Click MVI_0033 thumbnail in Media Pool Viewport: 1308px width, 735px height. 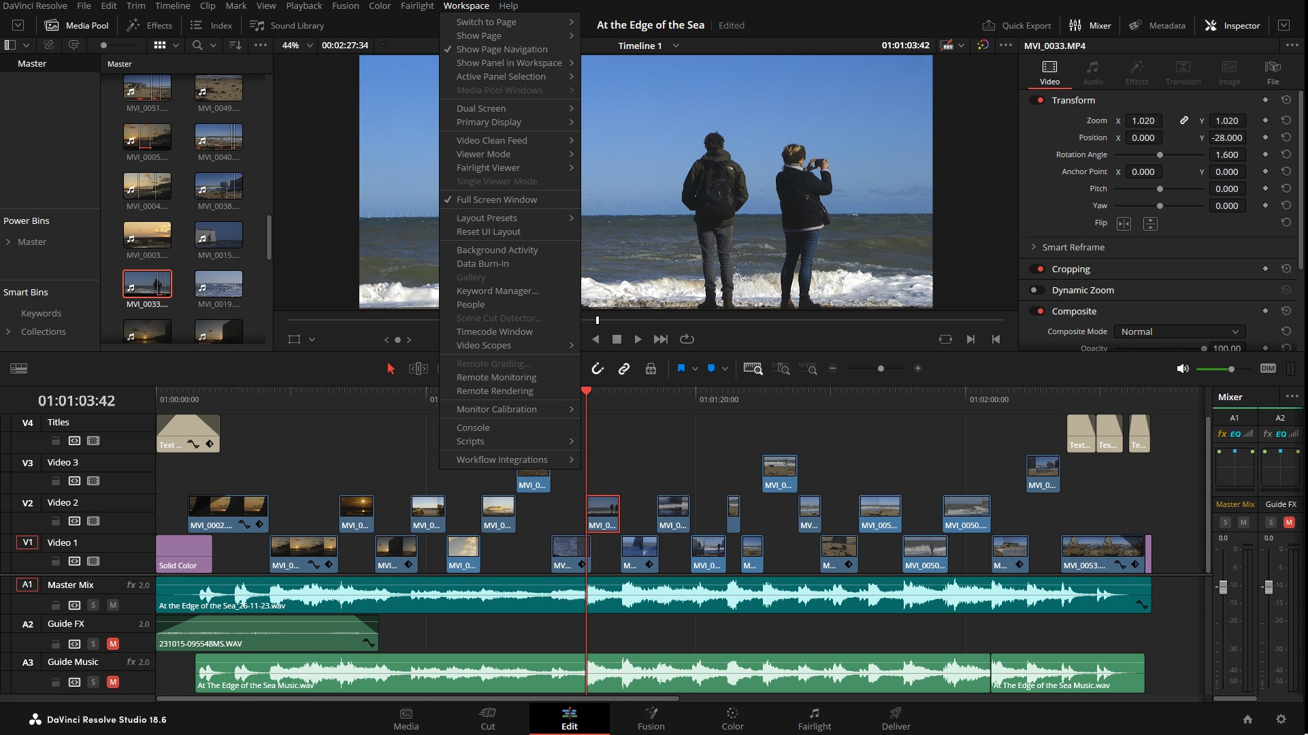click(146, 284)
